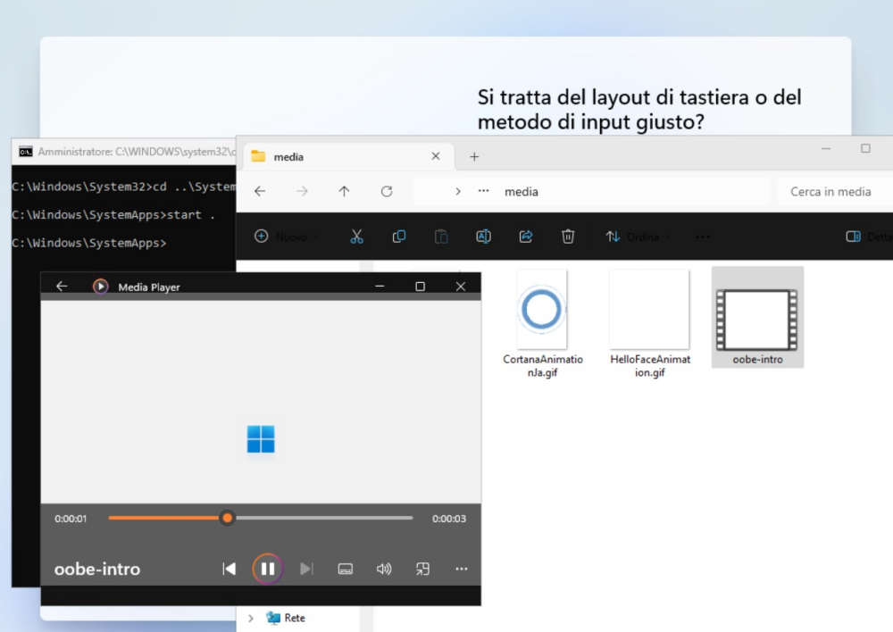Image resolution: width=893 pixels, height=632 pixels.
Task: Skip to next track in Media Player
Action: coord(306,569)
